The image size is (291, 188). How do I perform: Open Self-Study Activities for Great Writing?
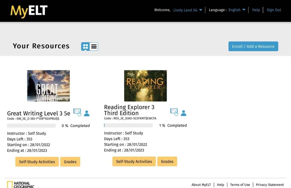point(37,162)
